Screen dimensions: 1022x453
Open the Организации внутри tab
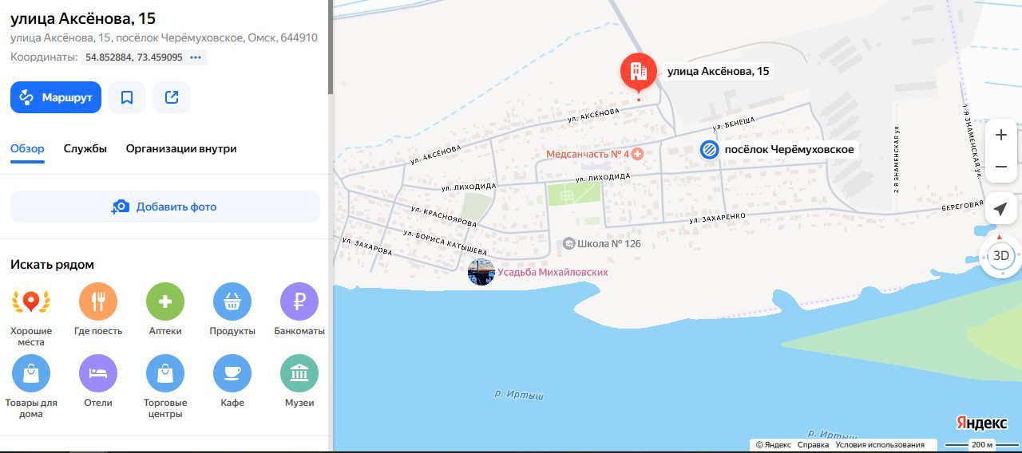(181, 148)
